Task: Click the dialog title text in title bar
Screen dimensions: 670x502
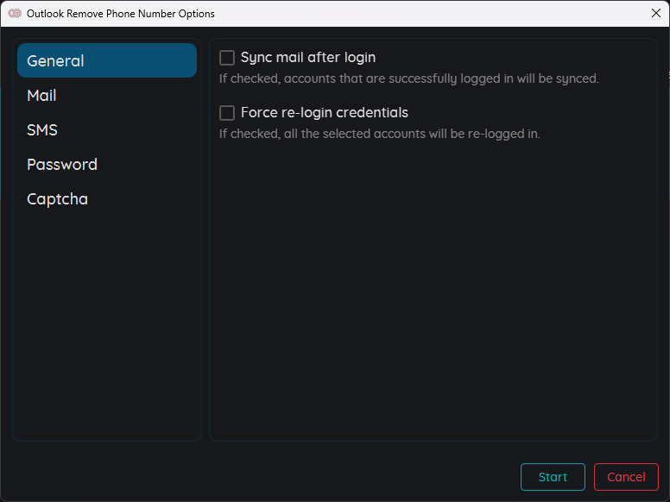Action: pyautogui.click(x=121, y=14)
